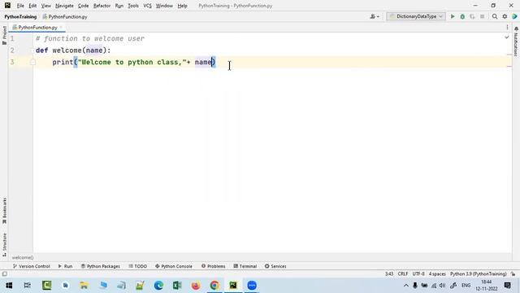Open the Python Console tool window
This screenshot has width=520, height=293.
click(x=173, y=266)
